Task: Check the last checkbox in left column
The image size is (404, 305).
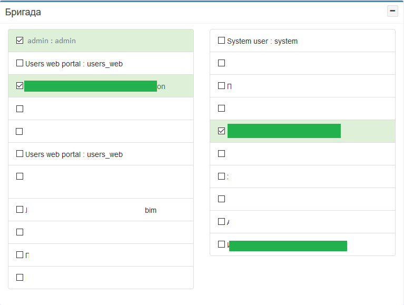Action: click(20, 278)
